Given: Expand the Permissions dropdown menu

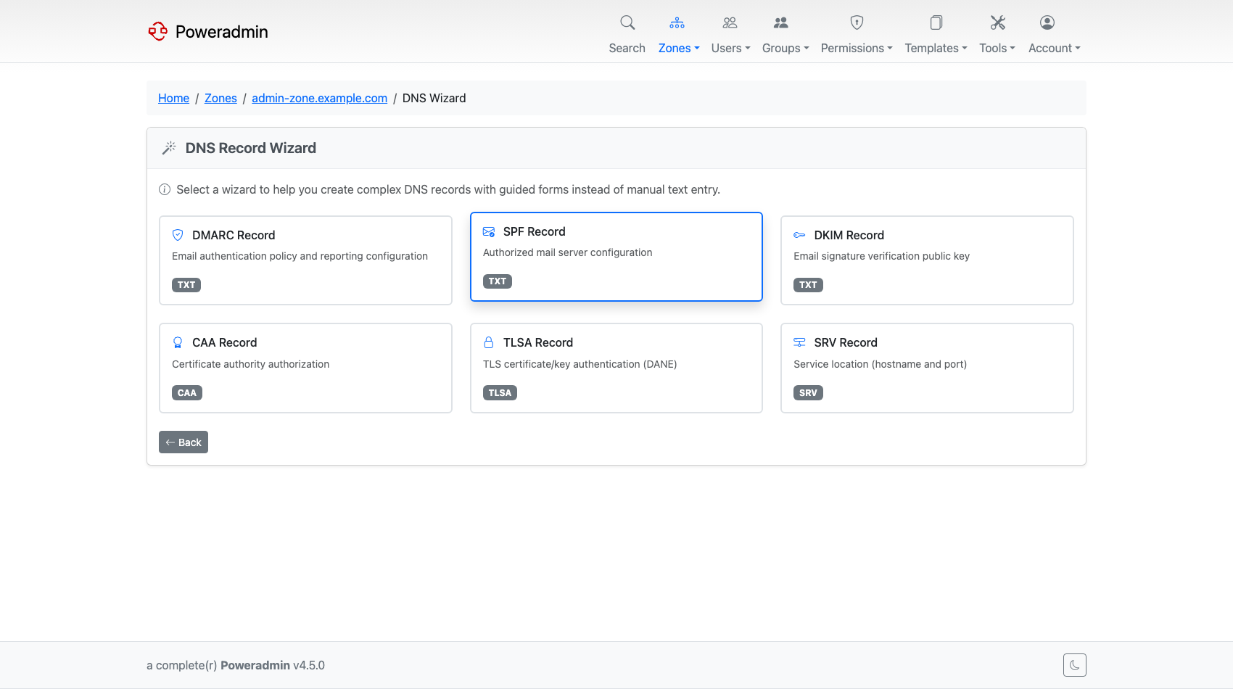Looking at the screenshot, I should tap(857, 48).
